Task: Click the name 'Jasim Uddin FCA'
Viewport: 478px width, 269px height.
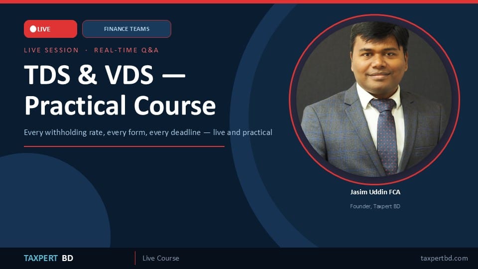Action: point(375,192)
